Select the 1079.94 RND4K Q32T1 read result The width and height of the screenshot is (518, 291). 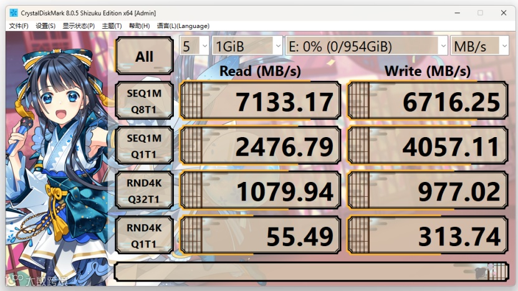[x=261, y=190]
